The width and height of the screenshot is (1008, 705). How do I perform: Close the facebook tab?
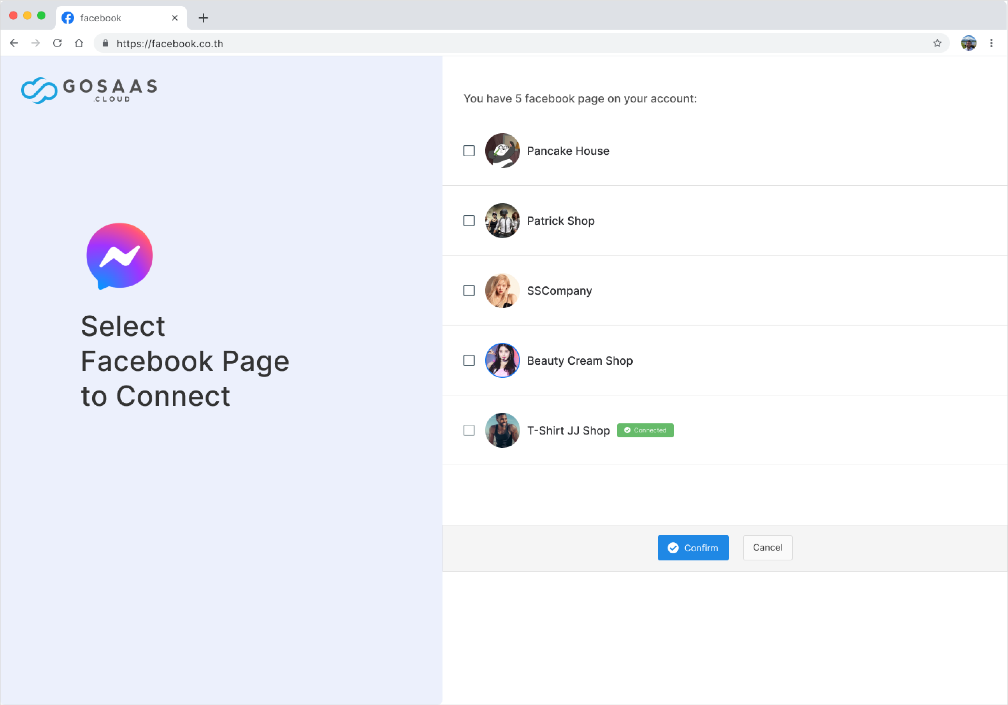(x=175, y=18)
